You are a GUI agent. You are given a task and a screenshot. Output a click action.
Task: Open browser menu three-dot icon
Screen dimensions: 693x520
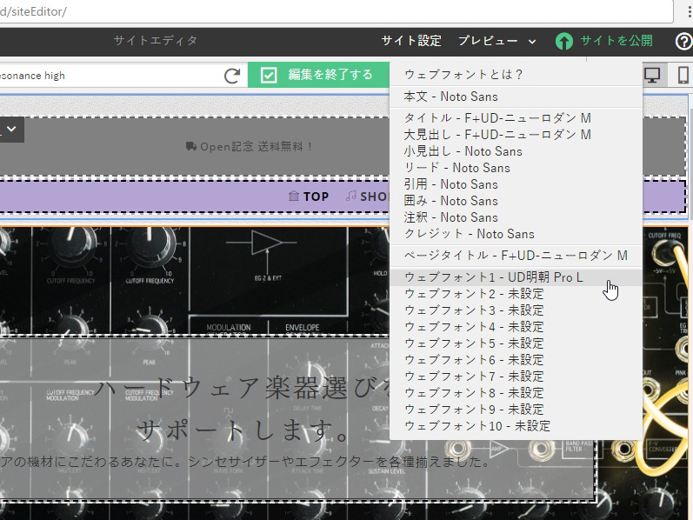tap(690, 11)
